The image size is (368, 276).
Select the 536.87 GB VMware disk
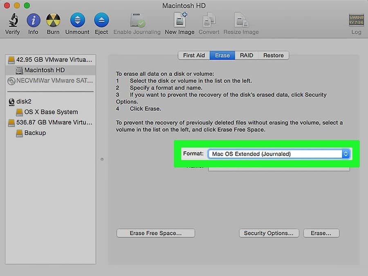(x=50, y=123)
